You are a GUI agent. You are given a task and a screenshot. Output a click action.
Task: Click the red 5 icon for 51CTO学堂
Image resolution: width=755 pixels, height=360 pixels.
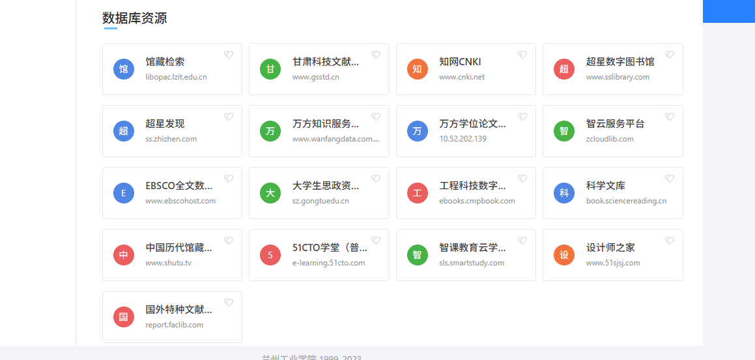click(x=270, y=255)
